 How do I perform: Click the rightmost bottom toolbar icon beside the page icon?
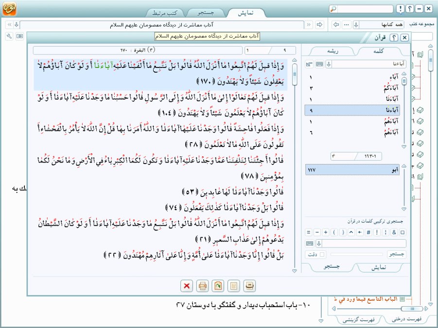click(249, 286)
